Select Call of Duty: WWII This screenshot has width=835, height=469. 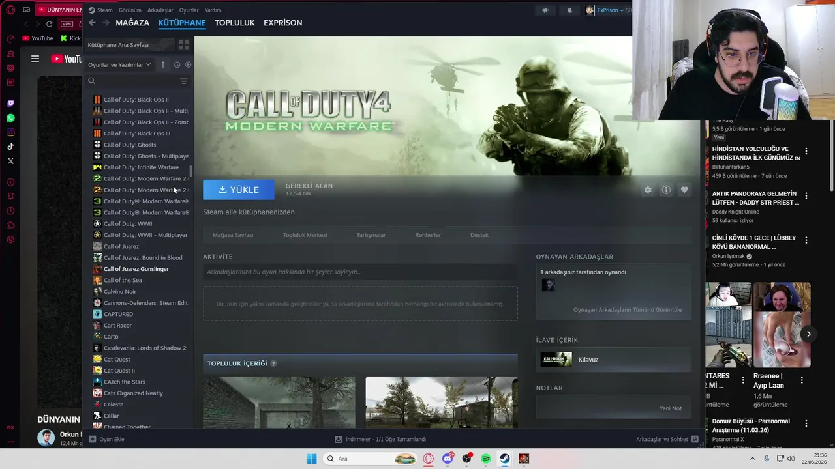(128, 224)
